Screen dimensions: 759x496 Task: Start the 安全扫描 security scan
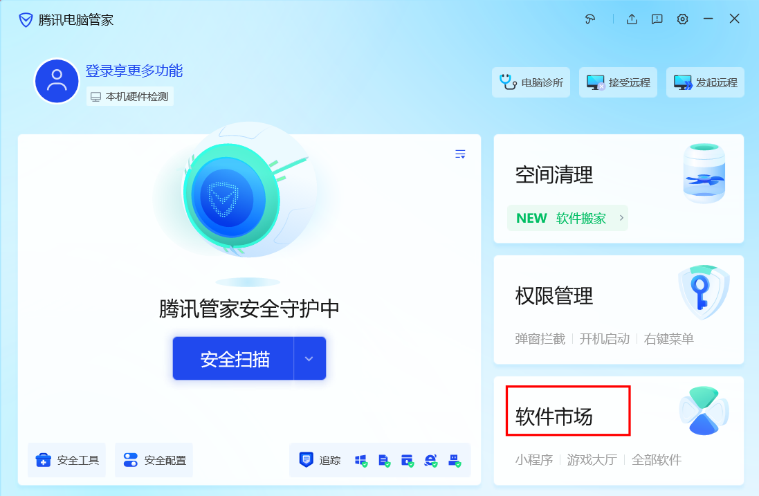pyautogui.click(x=233, y=358)
